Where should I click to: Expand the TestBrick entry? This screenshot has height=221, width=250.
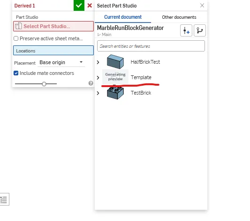[x=98, y=93]
